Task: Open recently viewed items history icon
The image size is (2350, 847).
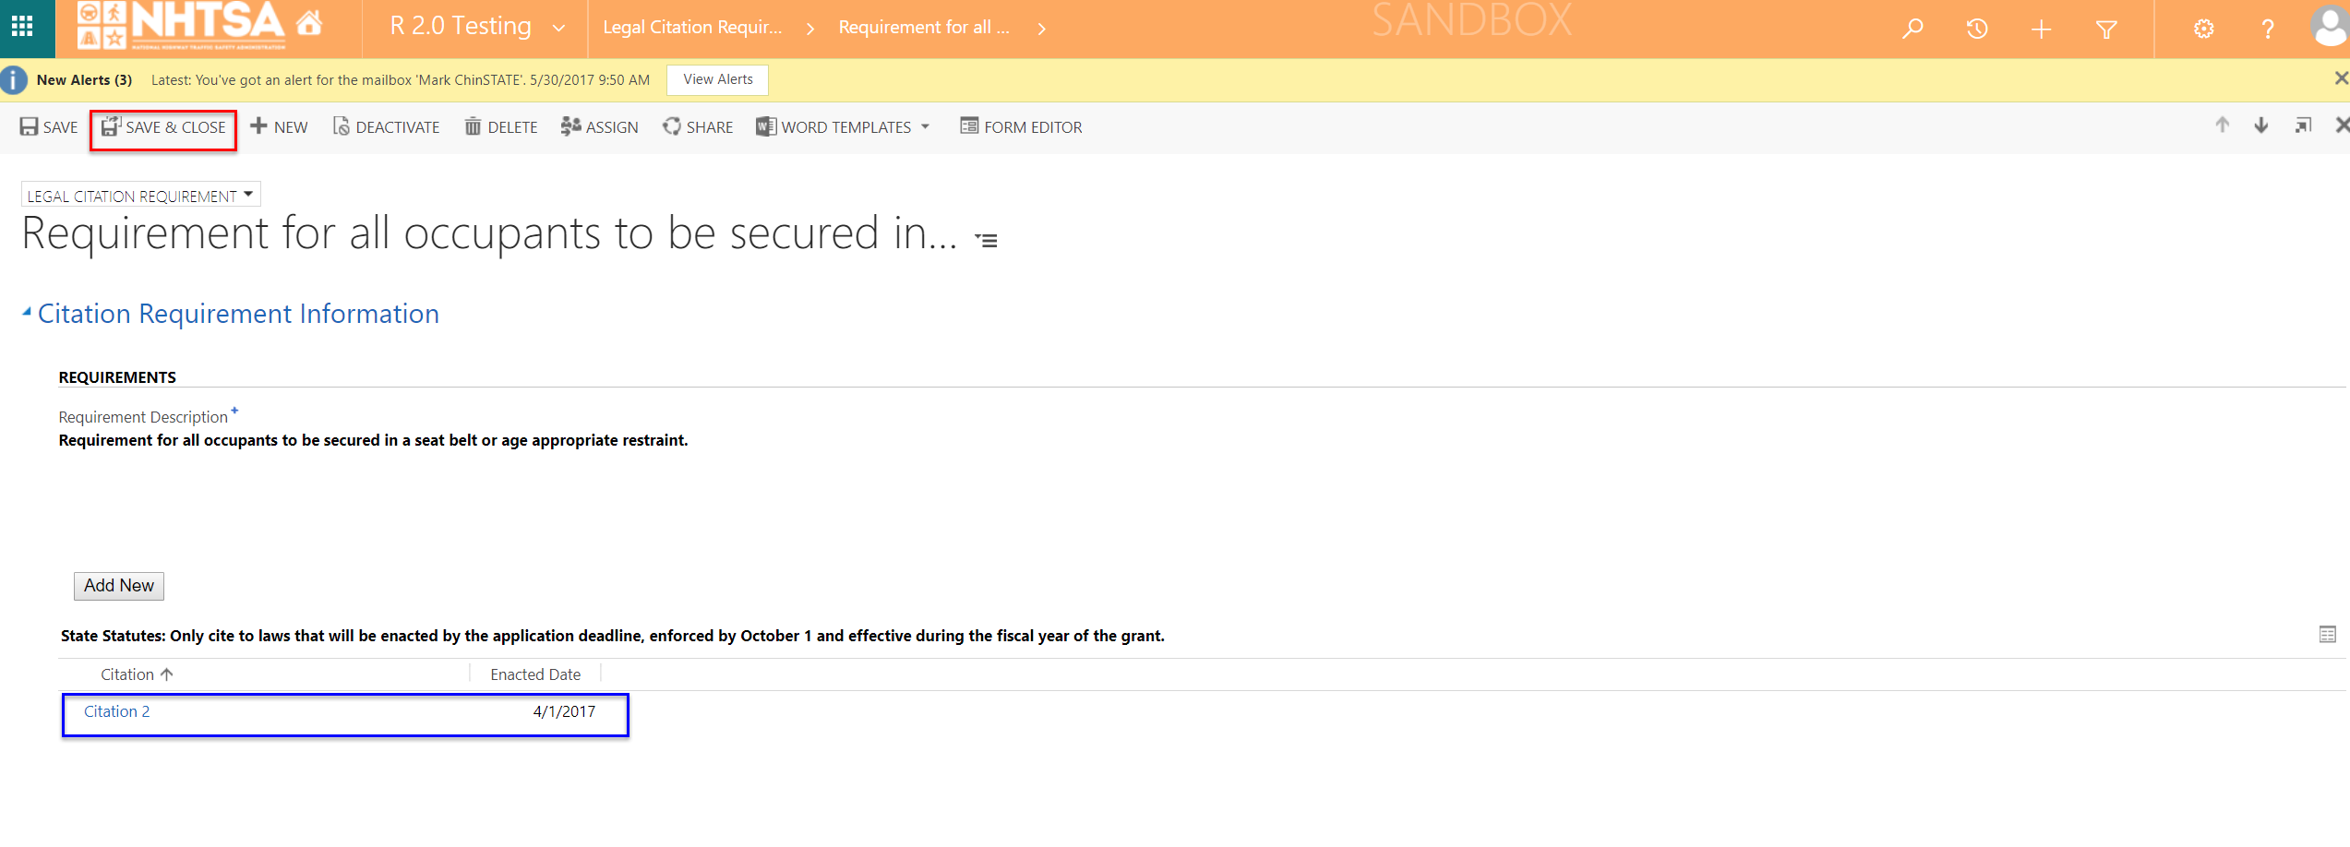Action: pyautogui.click(x=1976, y=29)
